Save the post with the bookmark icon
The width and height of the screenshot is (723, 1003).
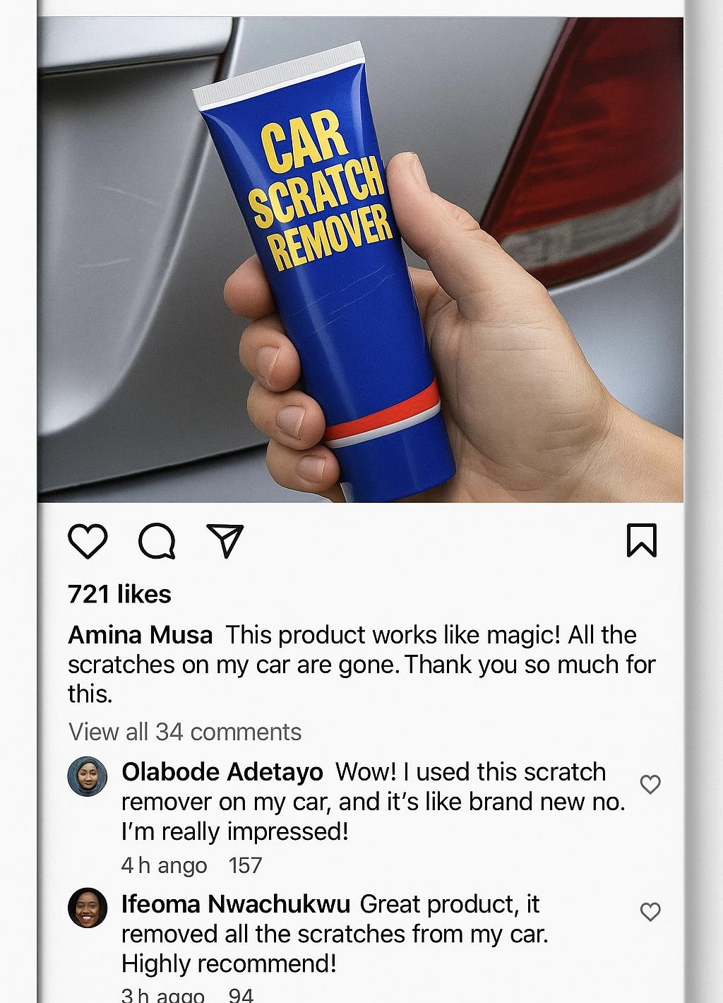click(642, 540)
